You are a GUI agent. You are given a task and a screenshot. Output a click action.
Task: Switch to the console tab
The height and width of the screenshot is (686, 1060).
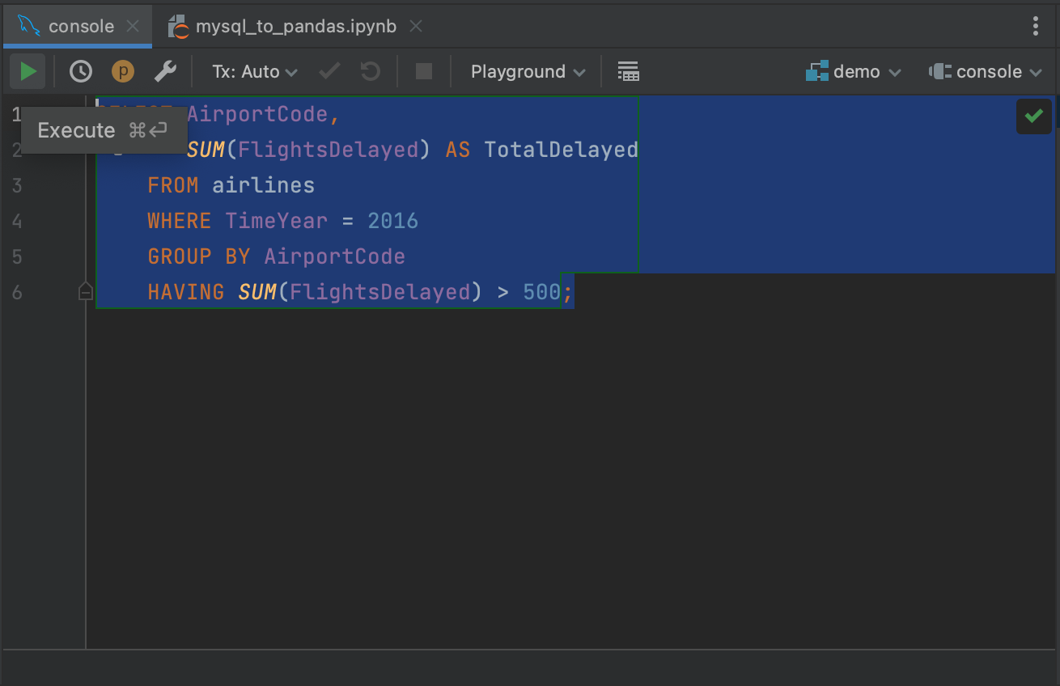(76, 26)
